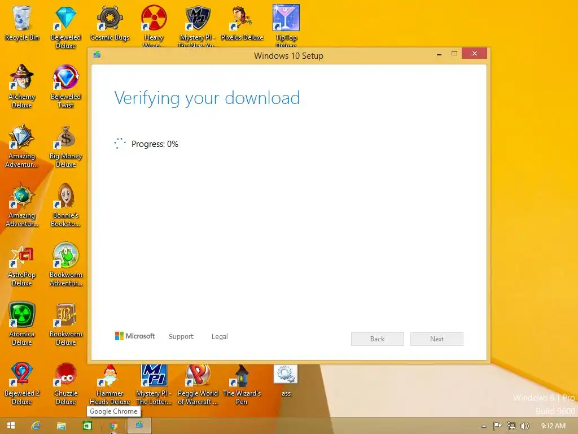Screen dimensions: 578x434
Task: Open the network tray icon
Action: [511, 426]
